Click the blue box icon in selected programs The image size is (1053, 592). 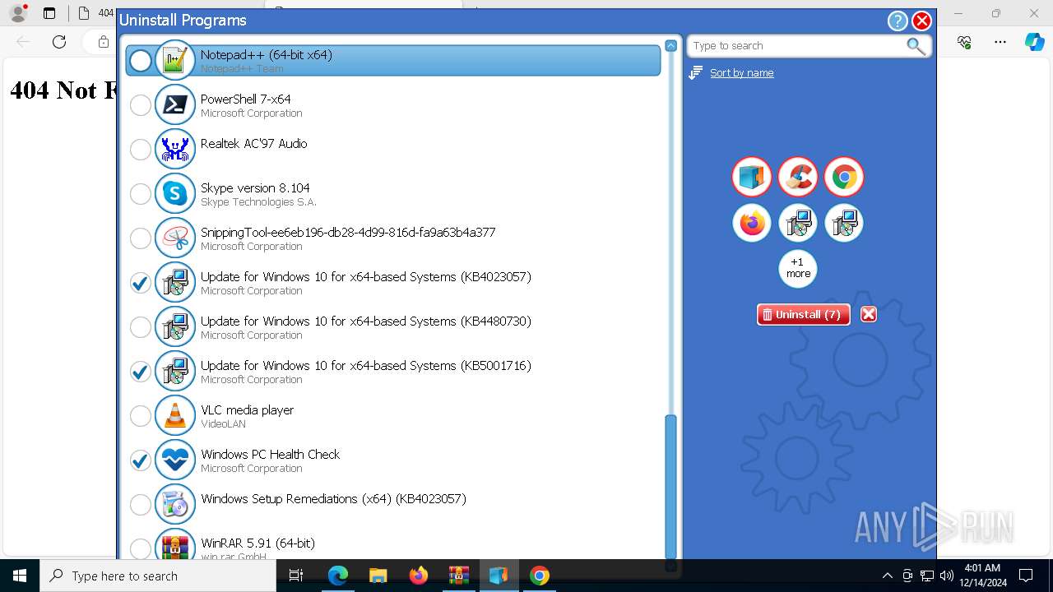pyautogui.click(x=752, y=177)
